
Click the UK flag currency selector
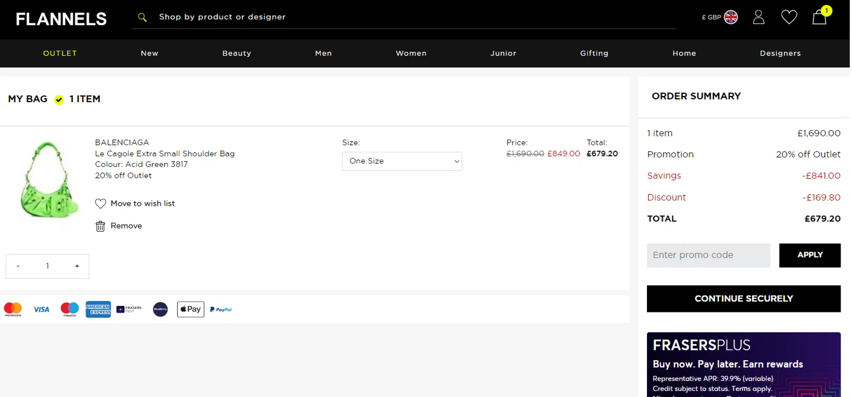[x=730, y=18]
